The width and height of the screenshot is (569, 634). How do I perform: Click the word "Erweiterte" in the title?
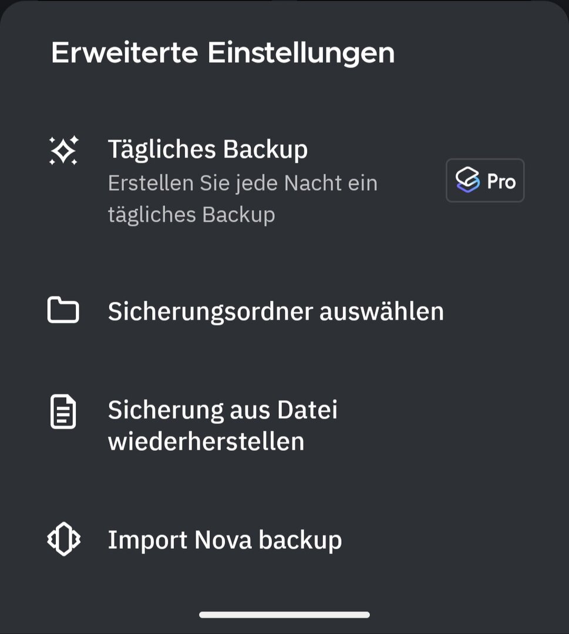[124, 53]
